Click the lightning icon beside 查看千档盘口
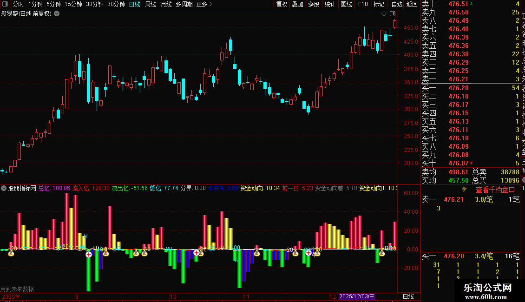This screenshot has width=525, height=302. pyautogui.click(x=464, y=189)
